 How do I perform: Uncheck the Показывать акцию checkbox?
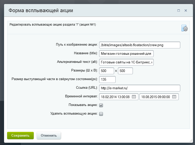[101, 105]
